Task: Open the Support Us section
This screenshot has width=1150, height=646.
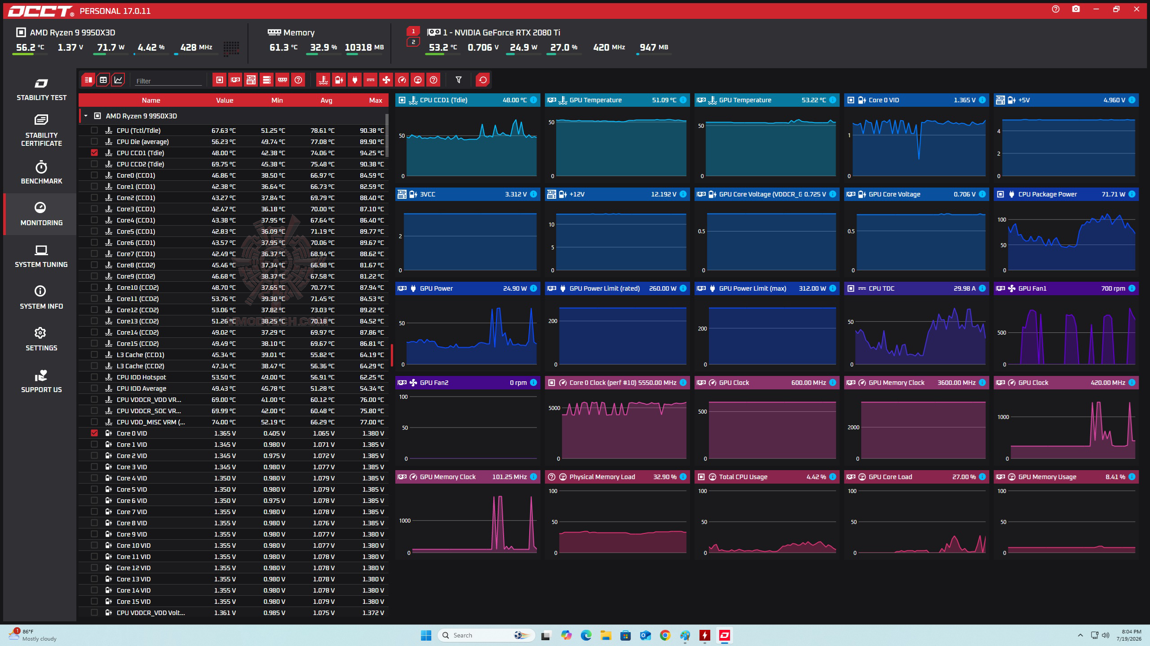Action: (41, 381)
